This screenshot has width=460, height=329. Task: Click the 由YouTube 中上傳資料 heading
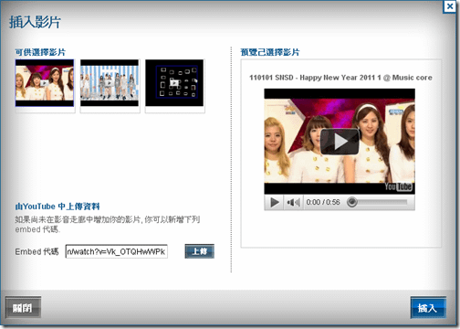click(57, 207)
